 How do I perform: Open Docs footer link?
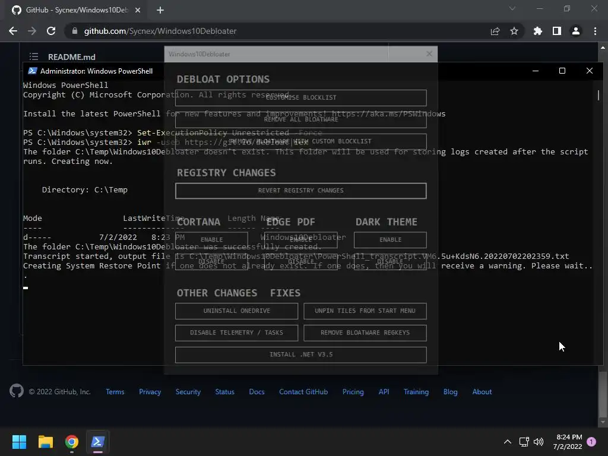(x=256, y=392)
